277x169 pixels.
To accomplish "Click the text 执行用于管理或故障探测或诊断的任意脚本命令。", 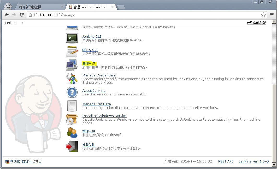I will (x=116, y=54).
